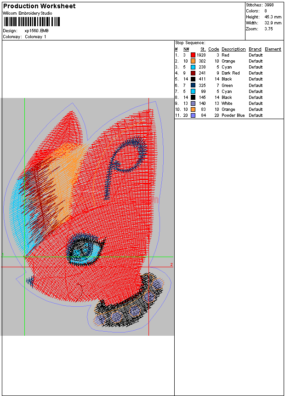285x396 pixels.
Task: Click the Code column header
Action: click(214, 49)
